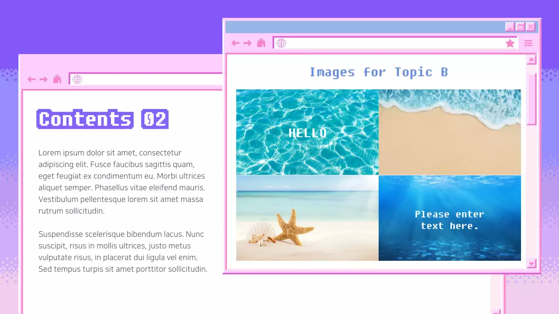Click back arrow in Contents 02 window
The width and height of the screenshot is (559, 314).
(31, 79)
